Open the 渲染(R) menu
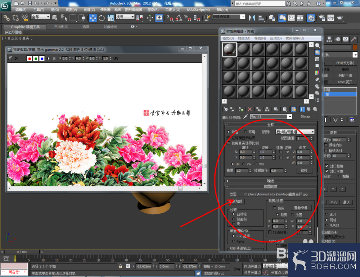360x277 pixels. coord(153,10)
